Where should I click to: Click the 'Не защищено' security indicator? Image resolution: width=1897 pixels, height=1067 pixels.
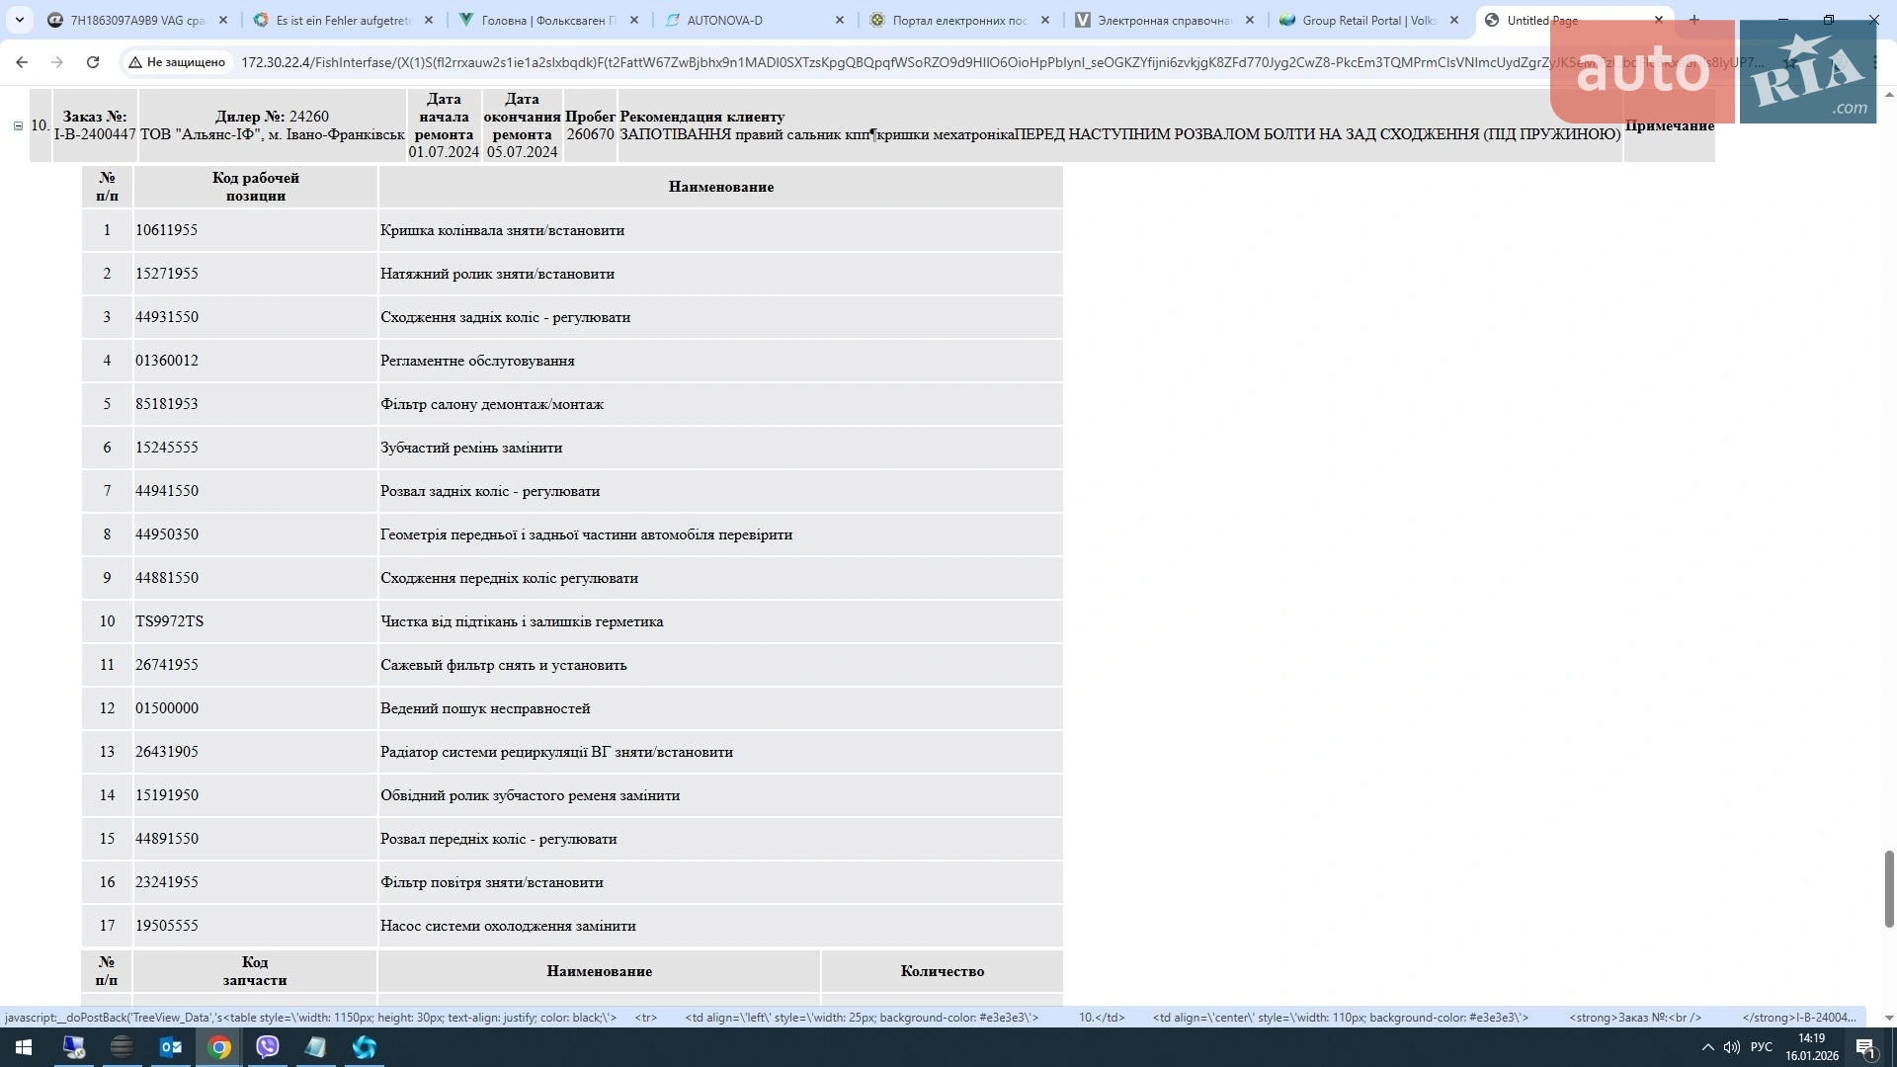click(177, 62)
